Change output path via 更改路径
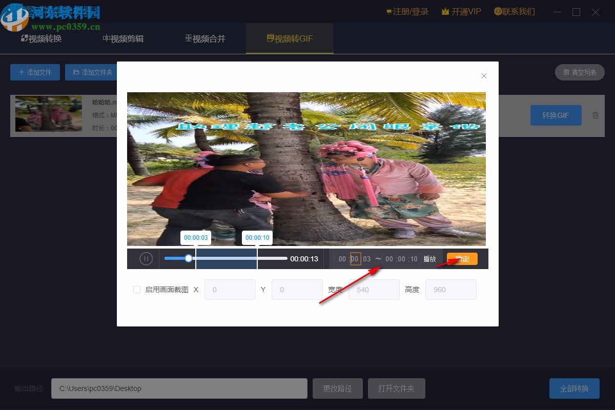 pos(337,388)
